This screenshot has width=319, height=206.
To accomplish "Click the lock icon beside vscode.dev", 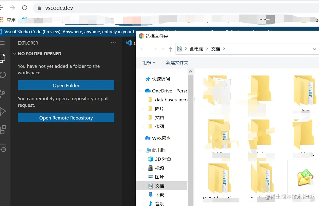I will click(x=40, y=8).
